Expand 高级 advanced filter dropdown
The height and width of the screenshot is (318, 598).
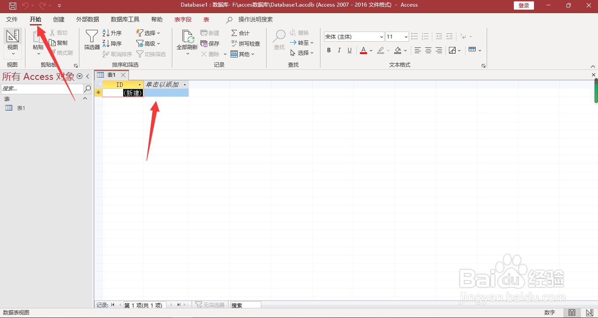(x=148, y=43)
